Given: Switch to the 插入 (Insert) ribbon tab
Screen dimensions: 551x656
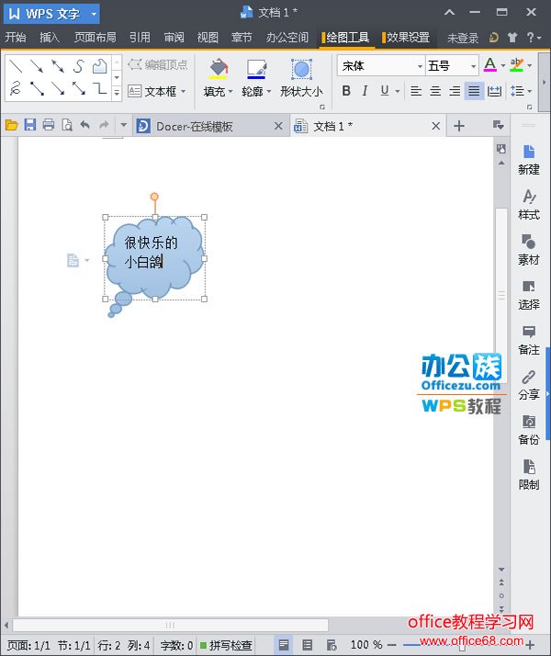Looking at the screenshot, I should (50, 38).
